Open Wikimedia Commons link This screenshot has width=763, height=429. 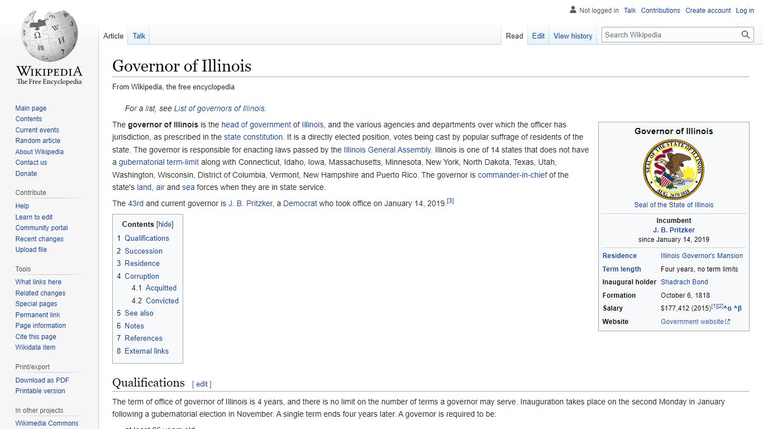tap(47, 423)
